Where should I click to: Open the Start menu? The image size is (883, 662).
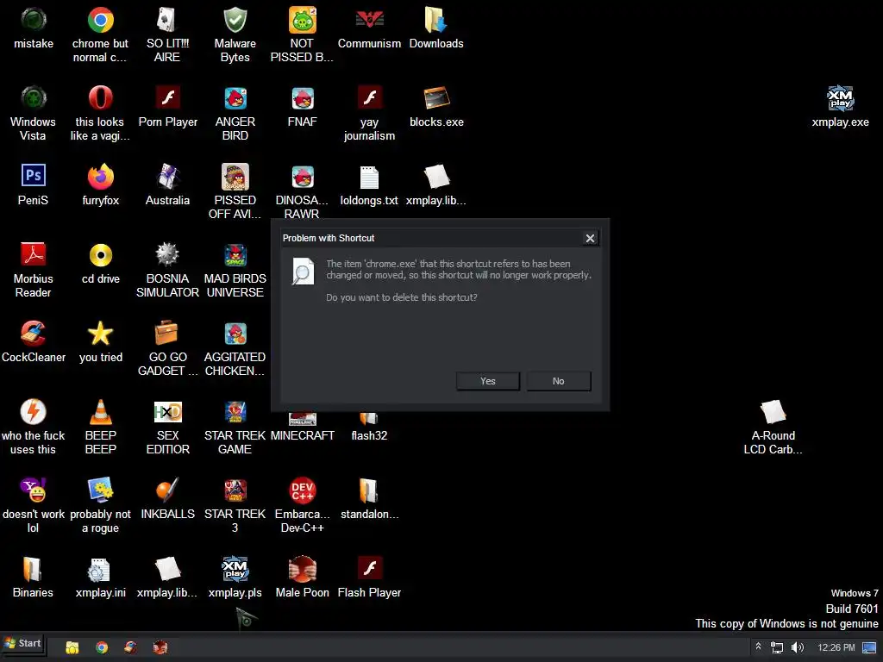[x=23, y=643]
